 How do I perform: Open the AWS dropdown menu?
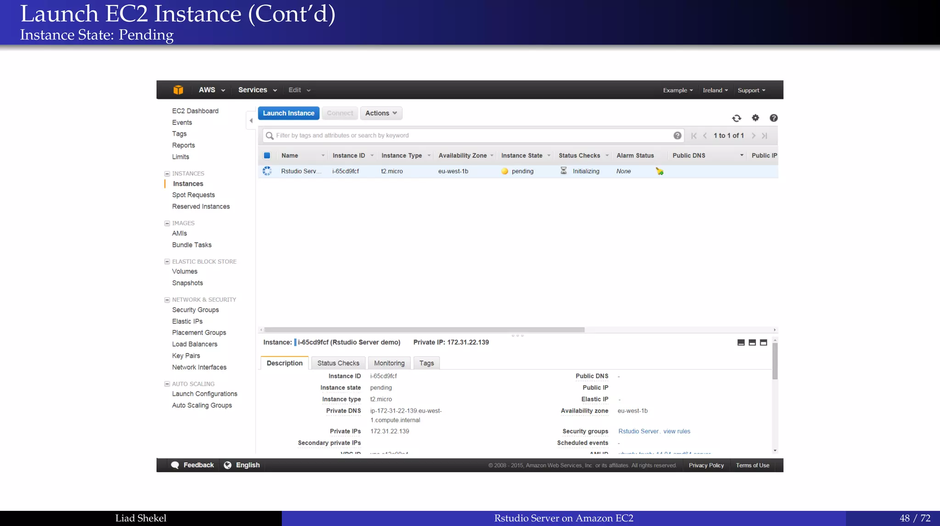tap(212, 90)
